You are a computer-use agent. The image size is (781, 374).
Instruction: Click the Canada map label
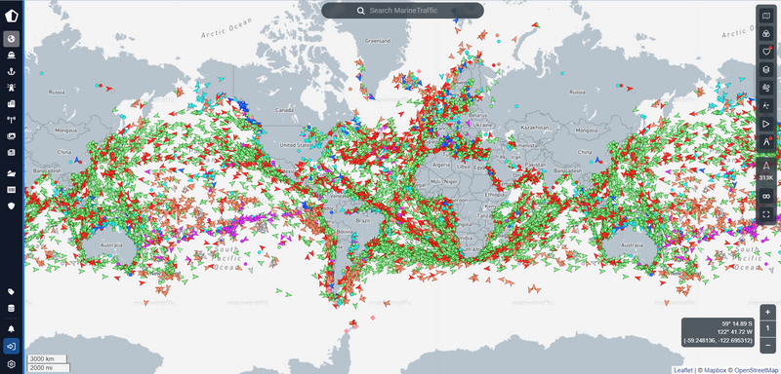pos(284,110)
